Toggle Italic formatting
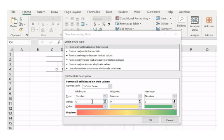The image size is (224, 140). click(x=38, y=24)
